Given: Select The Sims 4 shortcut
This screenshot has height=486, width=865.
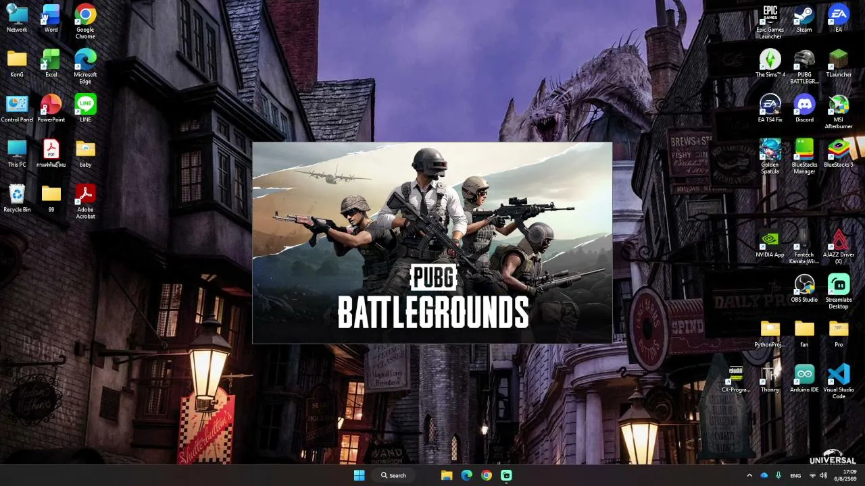Looking at the screenshot, I should [770, 64].
